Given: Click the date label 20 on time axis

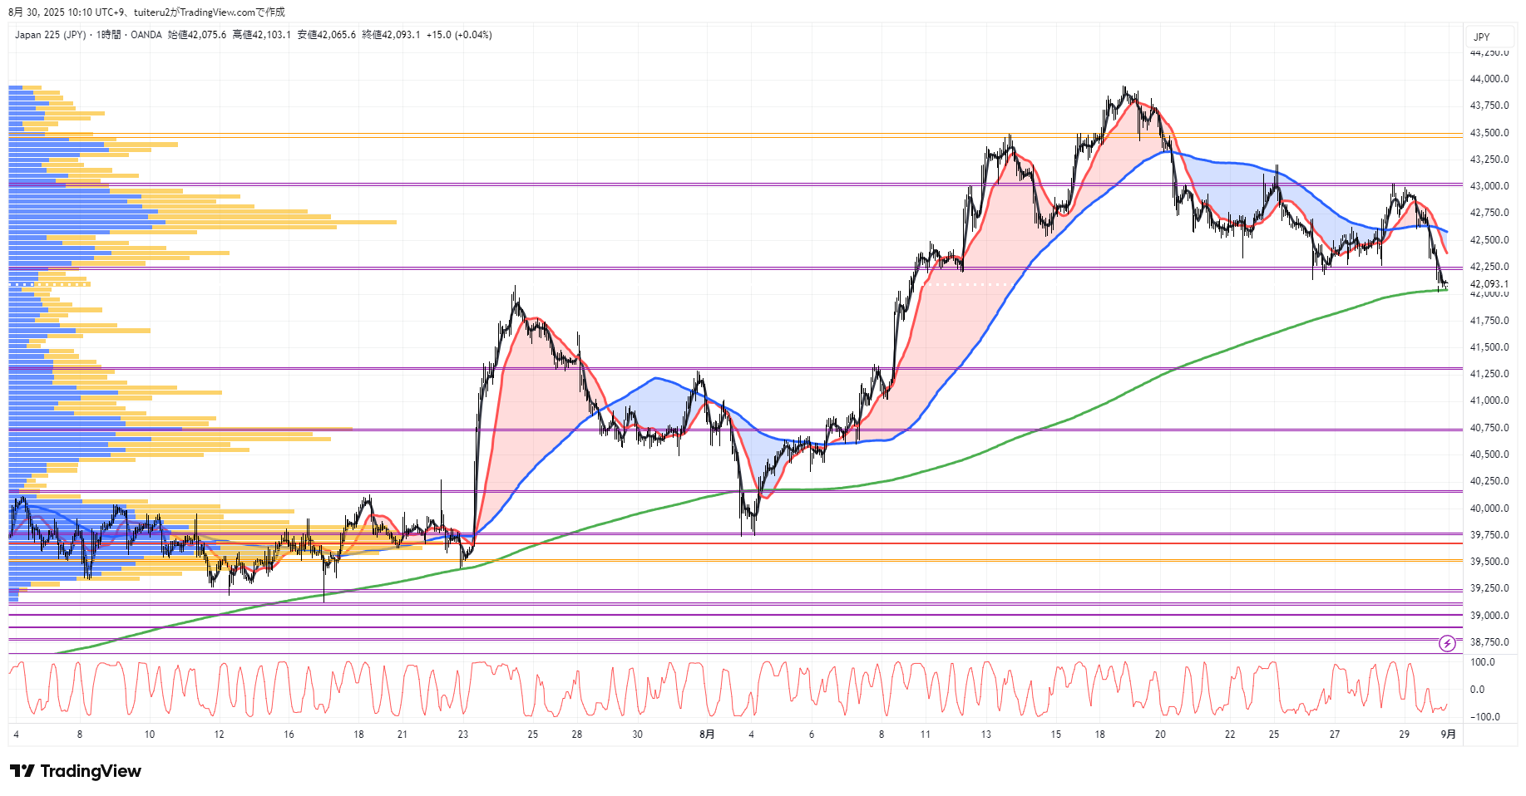Looking at the screenshot, I should [1160, 735].
